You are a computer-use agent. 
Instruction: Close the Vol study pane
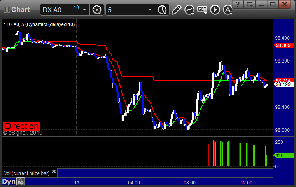click(54, 171)
